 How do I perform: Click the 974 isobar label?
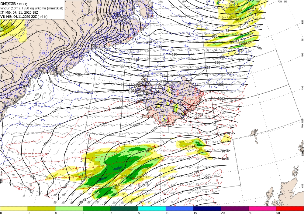239,19
